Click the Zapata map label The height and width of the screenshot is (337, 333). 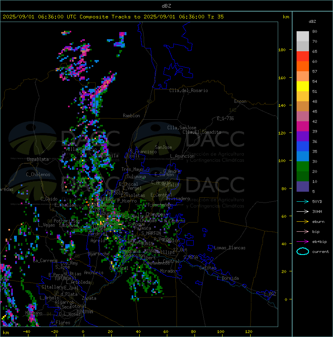click(x=89, y=298)
